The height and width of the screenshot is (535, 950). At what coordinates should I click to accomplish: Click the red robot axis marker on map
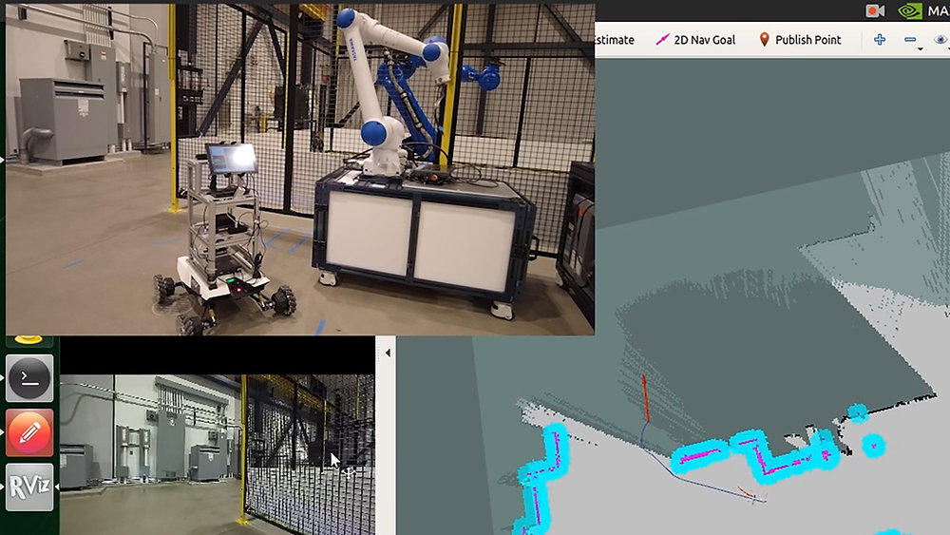(646, 398)
